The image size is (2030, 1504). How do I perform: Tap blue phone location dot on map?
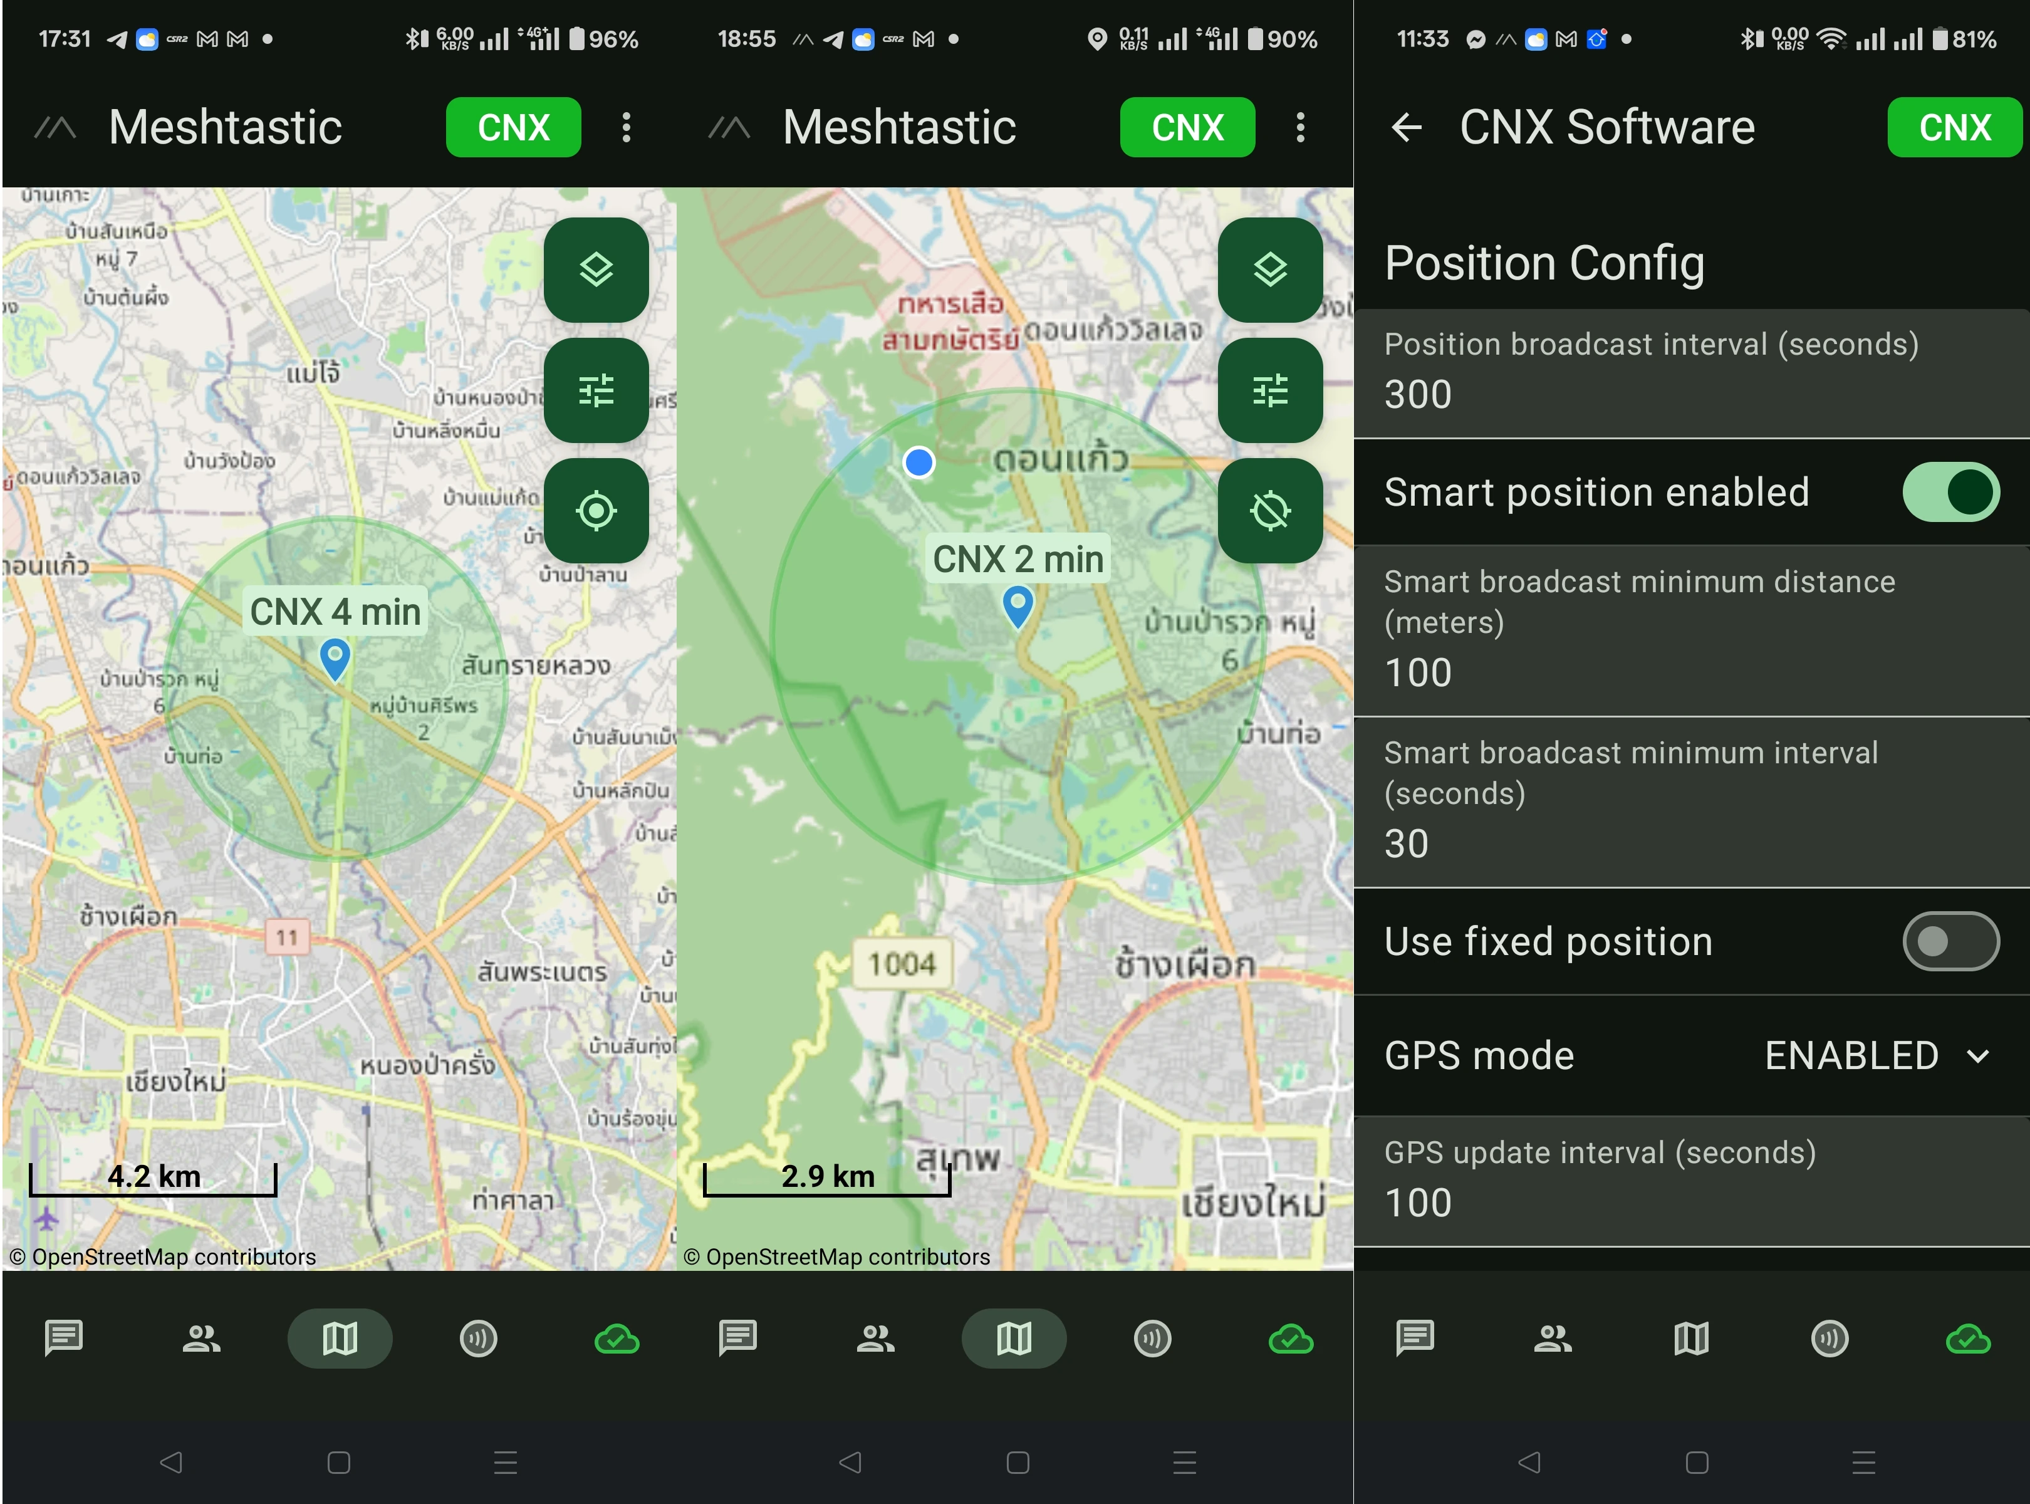point(919,462)
